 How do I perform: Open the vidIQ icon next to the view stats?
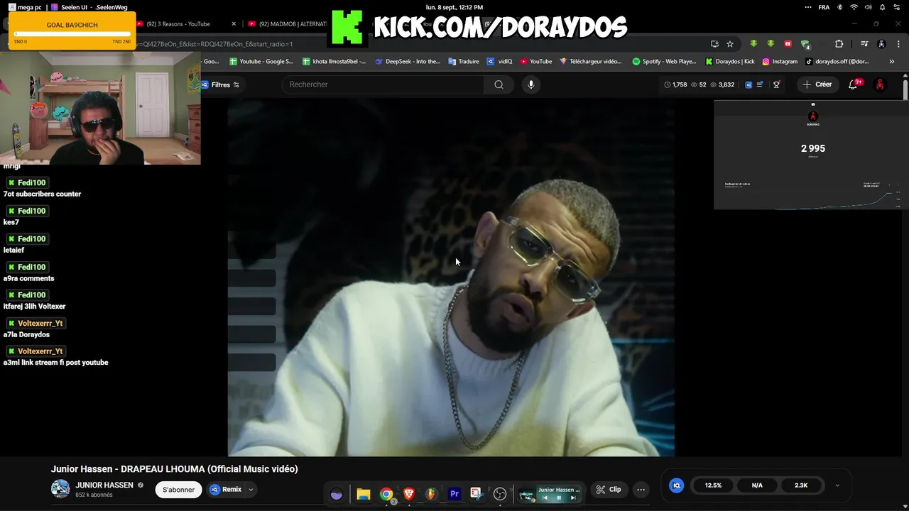(748, 84)
